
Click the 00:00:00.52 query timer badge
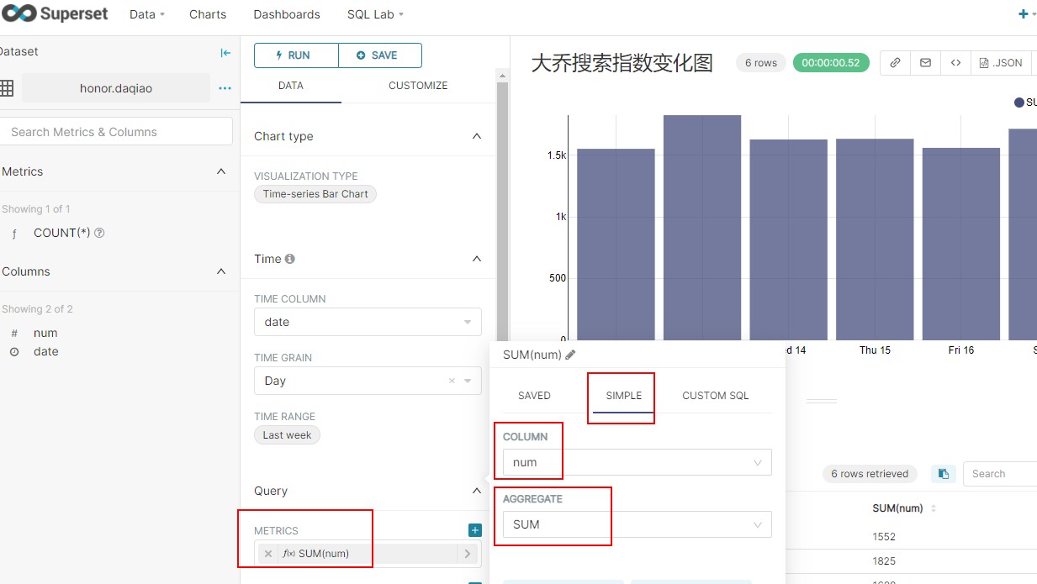[831, 63]
